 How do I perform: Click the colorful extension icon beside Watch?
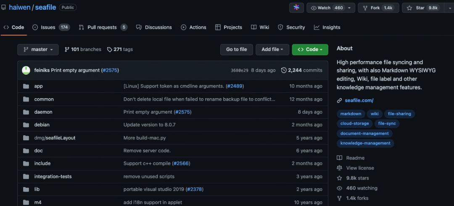(x=296, y=8)
